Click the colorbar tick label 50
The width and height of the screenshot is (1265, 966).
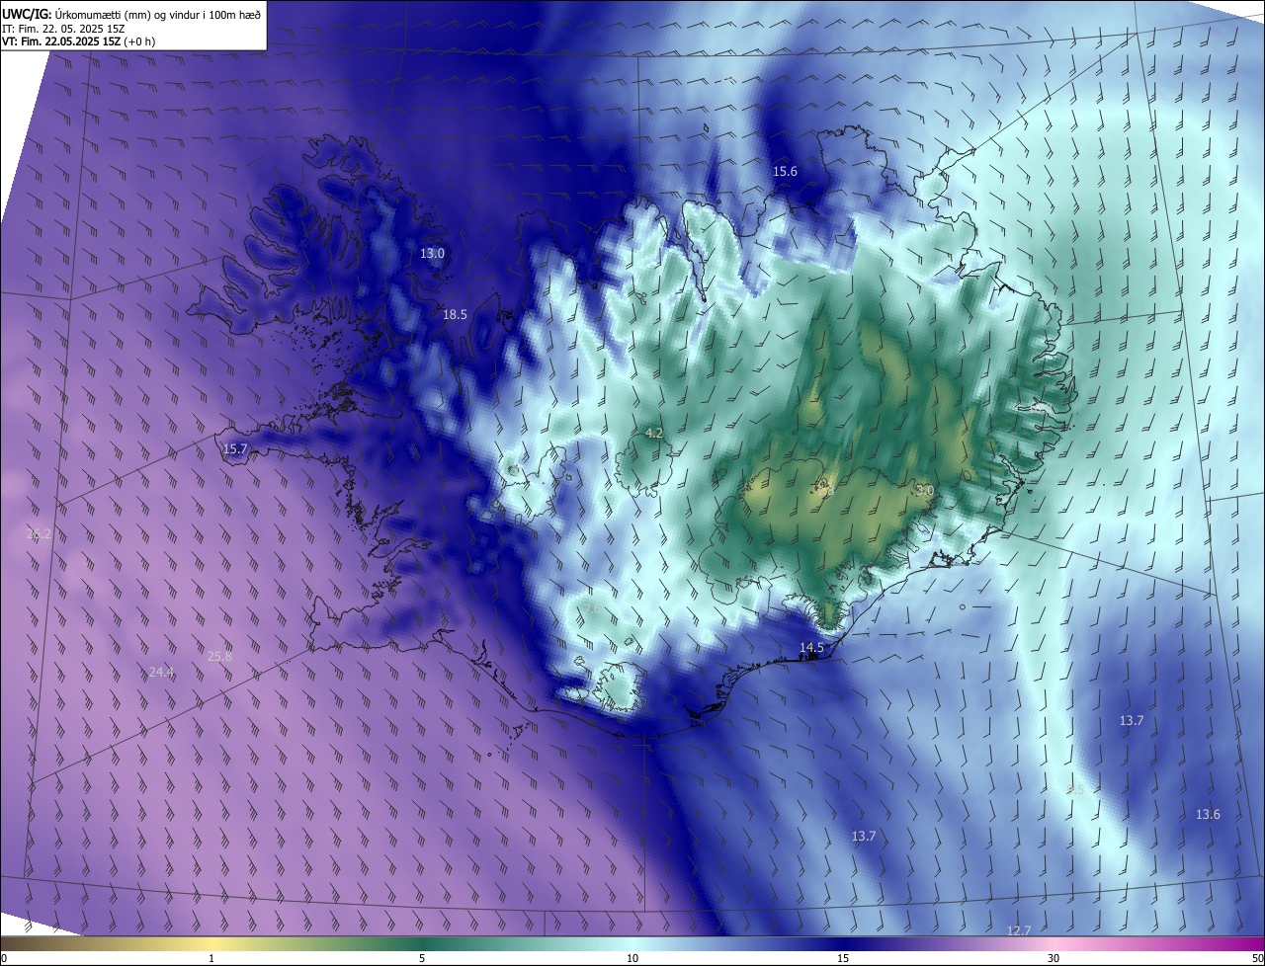click(1256, 958)
